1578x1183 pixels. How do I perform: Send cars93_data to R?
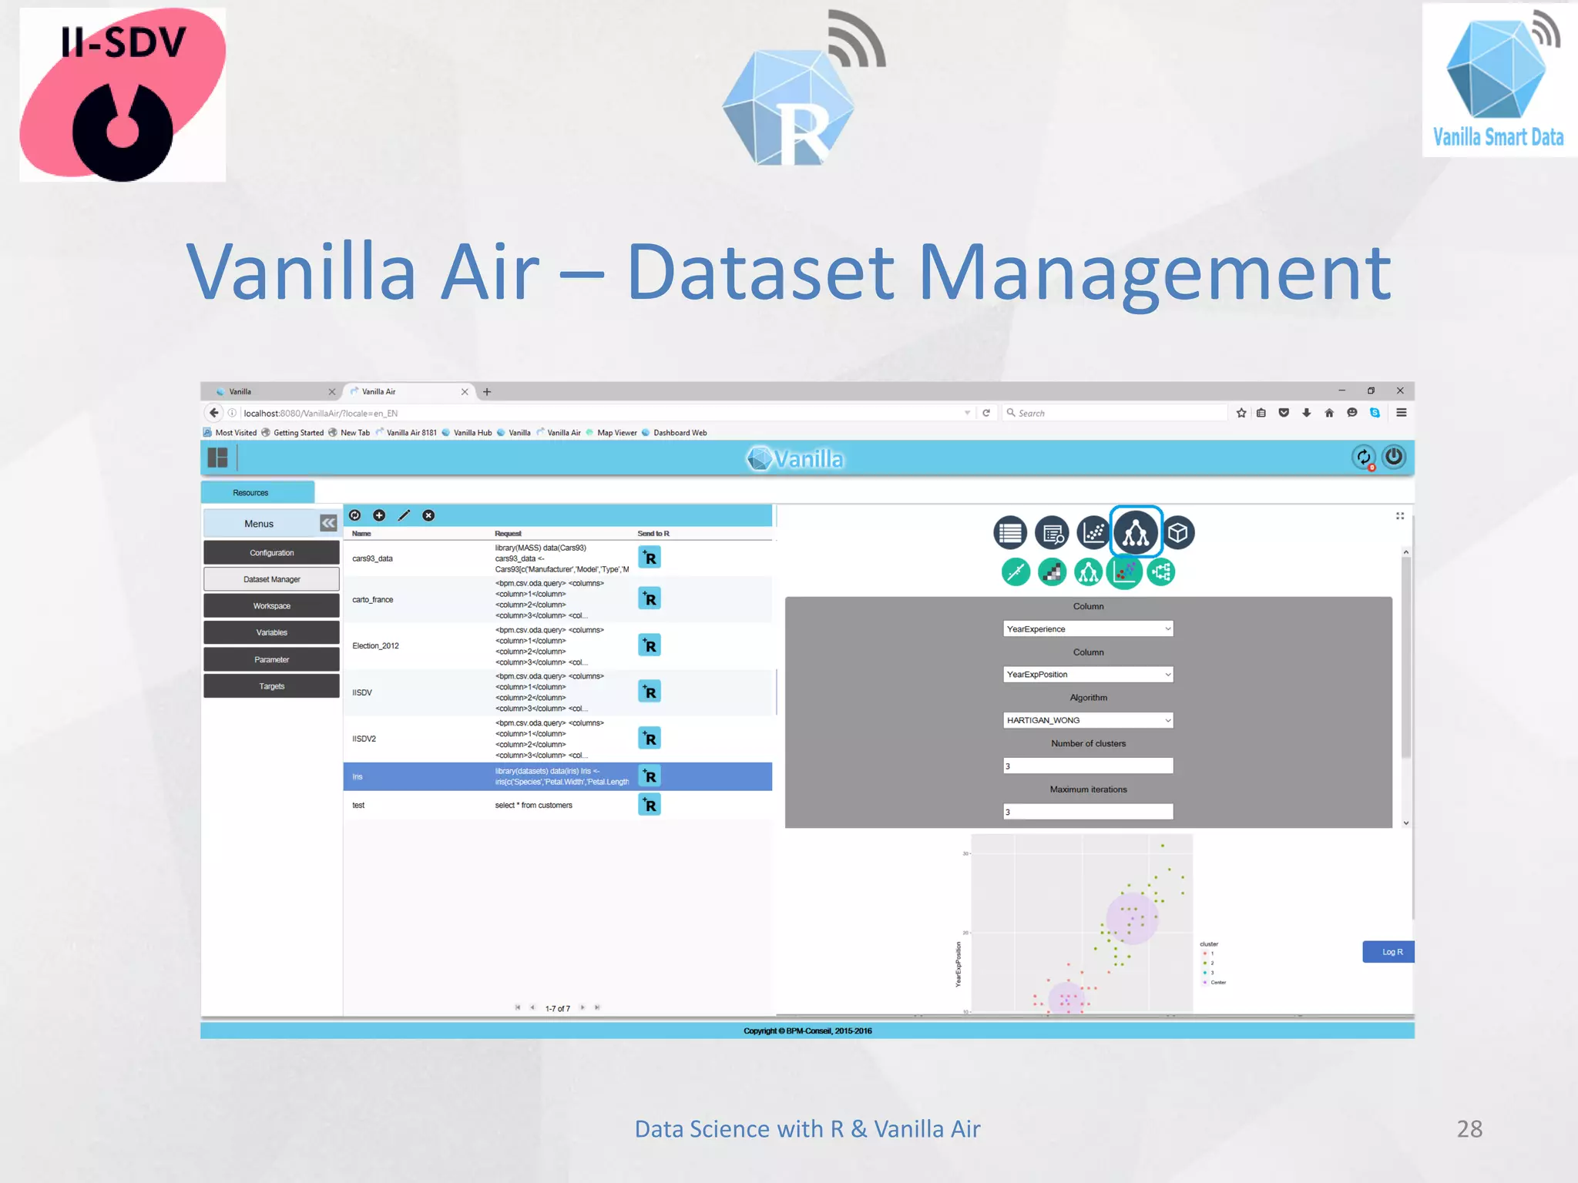[x=650, y=558]
